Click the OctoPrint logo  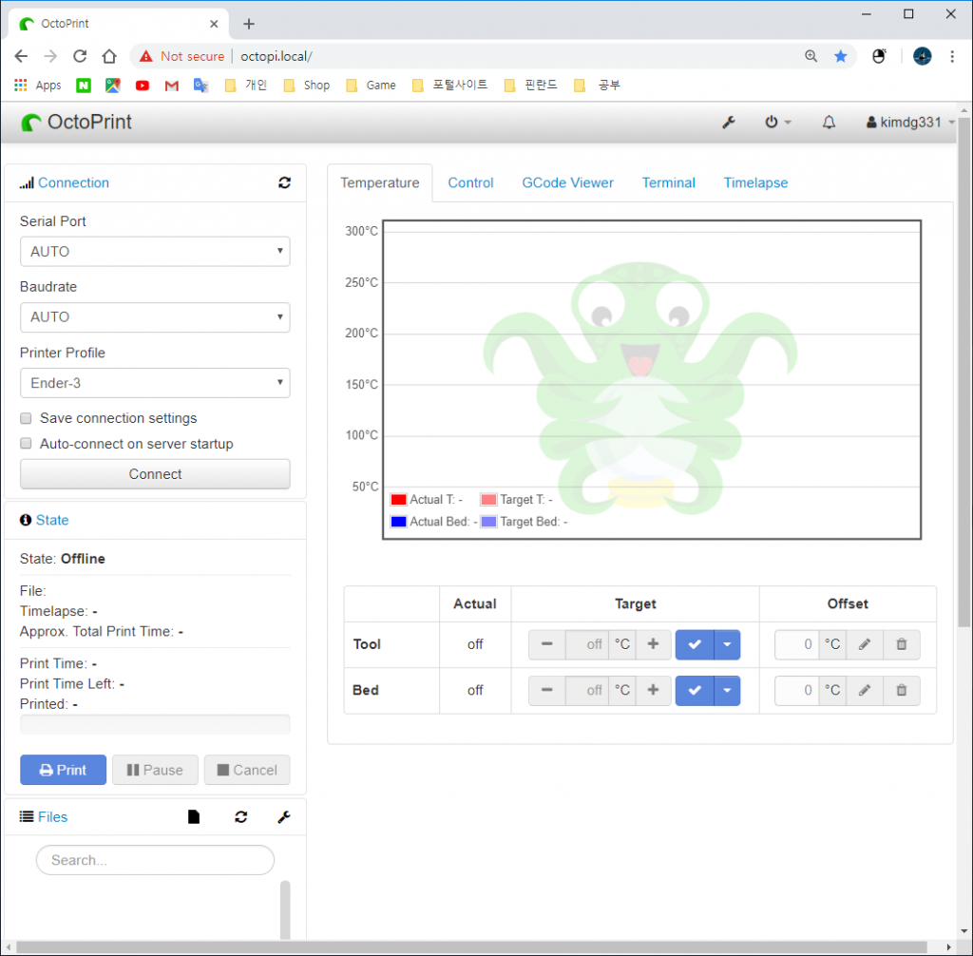(76, 123)
